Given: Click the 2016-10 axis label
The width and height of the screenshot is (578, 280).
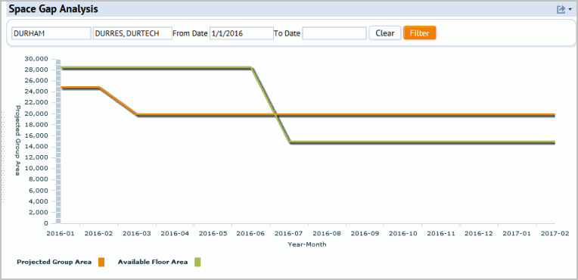Looking at the screenshot, I should coord(403,234).
